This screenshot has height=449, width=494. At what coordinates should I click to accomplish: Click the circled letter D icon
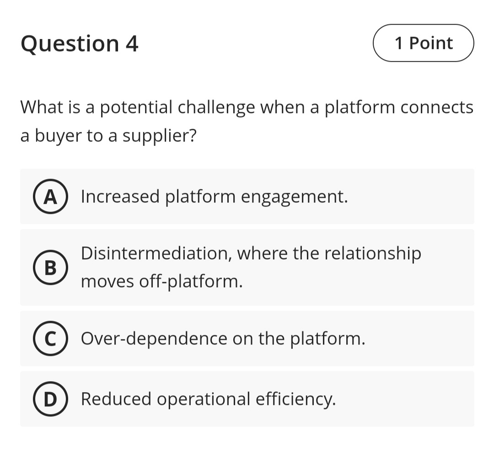pyautogui.click(x=50, y=399)
